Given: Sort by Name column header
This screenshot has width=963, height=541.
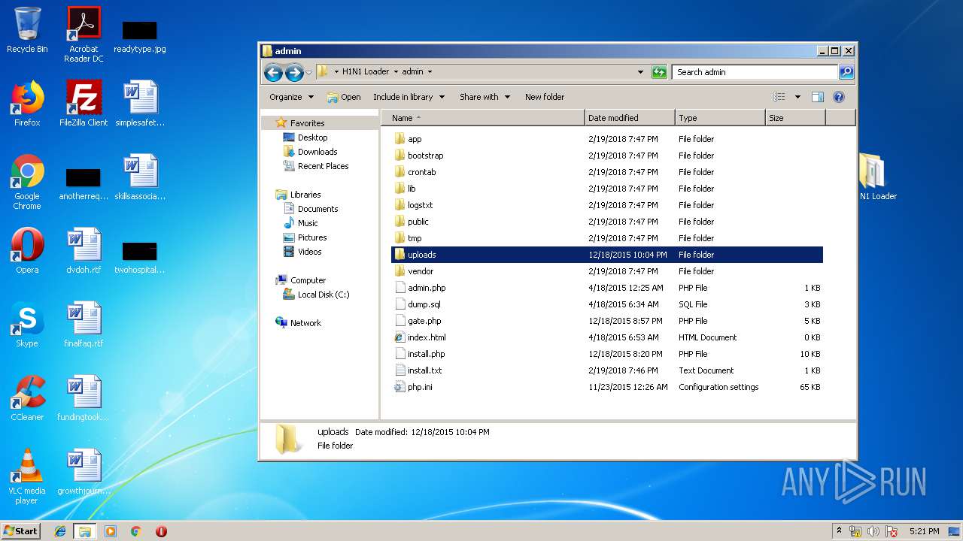Looking at the screenshot, I should pos(482,118).
